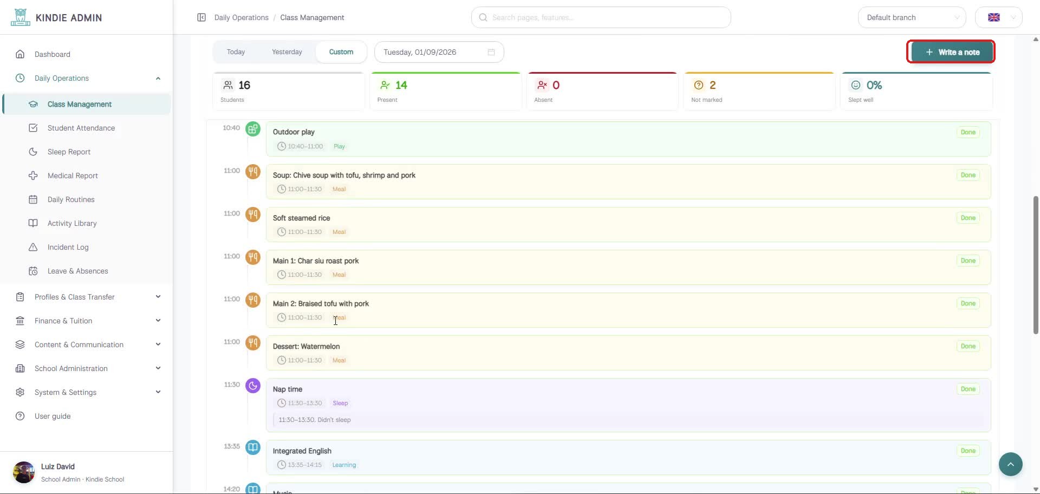The width and height of the screenshot is (1040, 494).
Task: Open Daily Routines in sidebar
Action: click(87, 199)
